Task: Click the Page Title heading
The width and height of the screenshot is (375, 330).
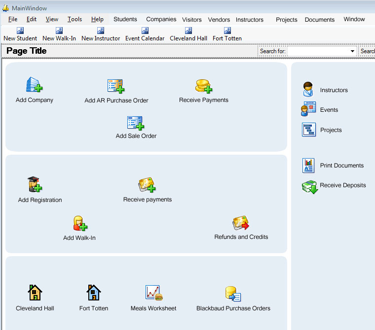Action: 26,51
